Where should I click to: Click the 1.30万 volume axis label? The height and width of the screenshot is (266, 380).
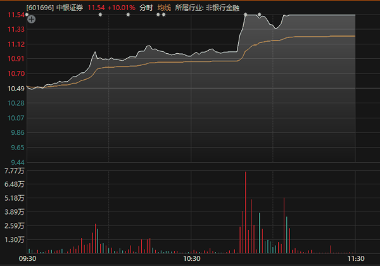pos(15,239)
